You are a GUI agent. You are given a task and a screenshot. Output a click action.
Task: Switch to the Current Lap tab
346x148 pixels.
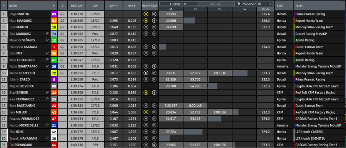pos(178,4)
